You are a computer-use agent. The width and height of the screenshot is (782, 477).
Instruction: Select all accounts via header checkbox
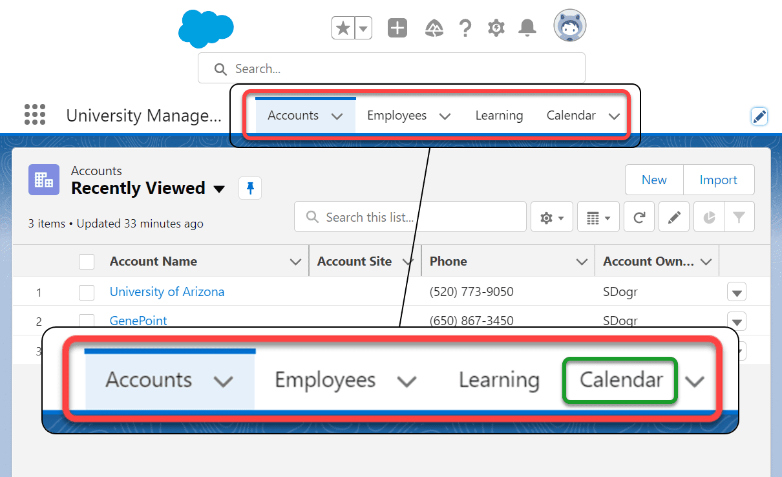[86, 260]
